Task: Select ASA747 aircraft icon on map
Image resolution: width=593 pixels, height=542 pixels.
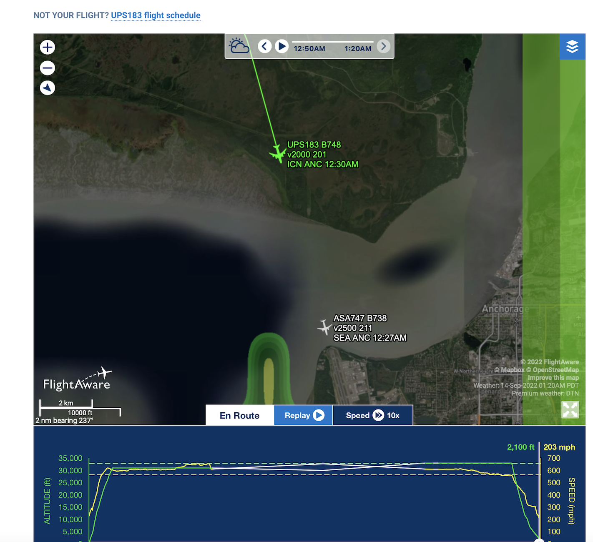Action: tap(324, 327)
